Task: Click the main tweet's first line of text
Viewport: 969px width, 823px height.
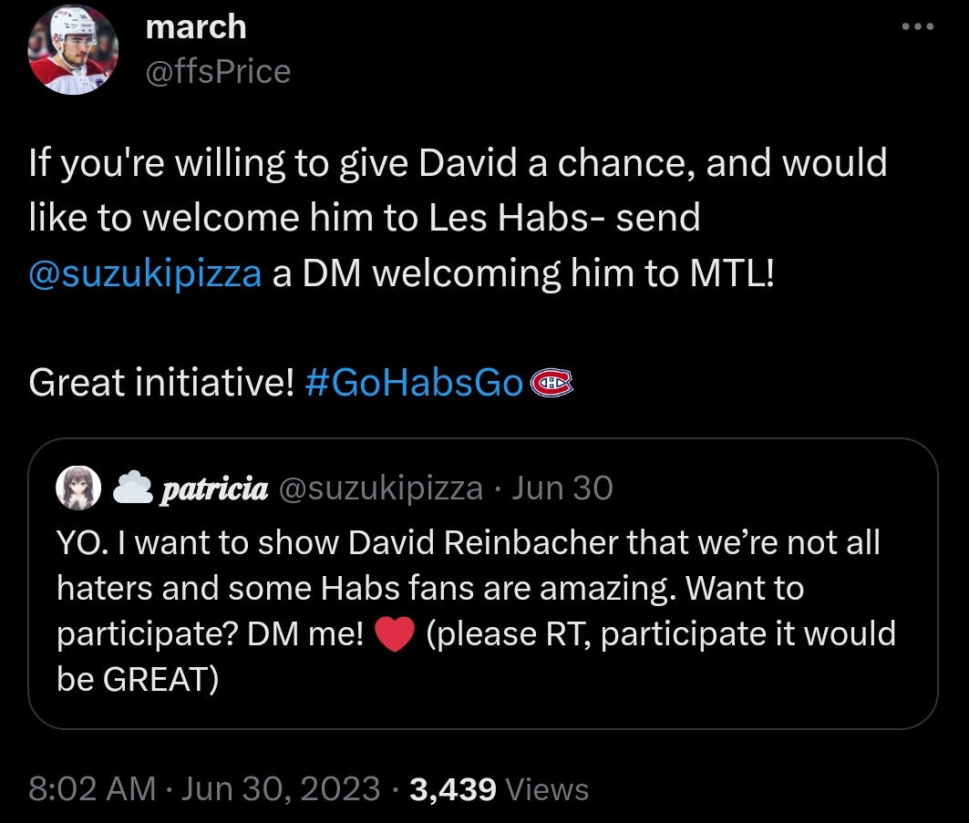Action: tap(458, 164)
